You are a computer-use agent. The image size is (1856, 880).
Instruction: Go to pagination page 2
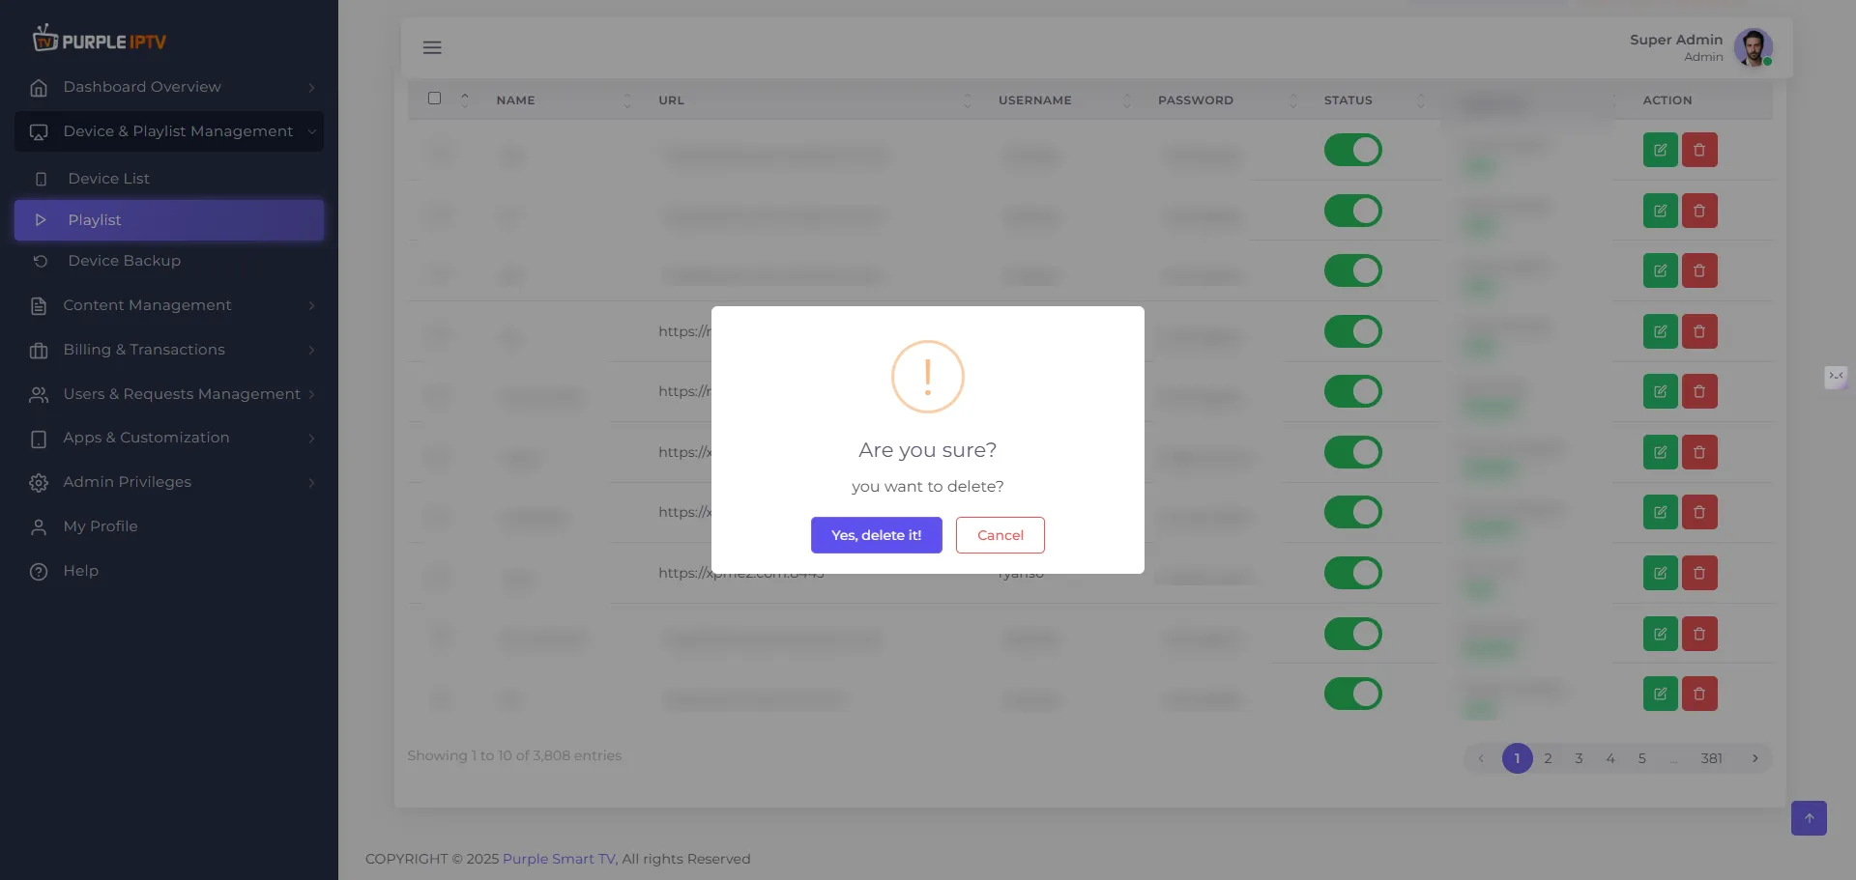pos(1548,758)
